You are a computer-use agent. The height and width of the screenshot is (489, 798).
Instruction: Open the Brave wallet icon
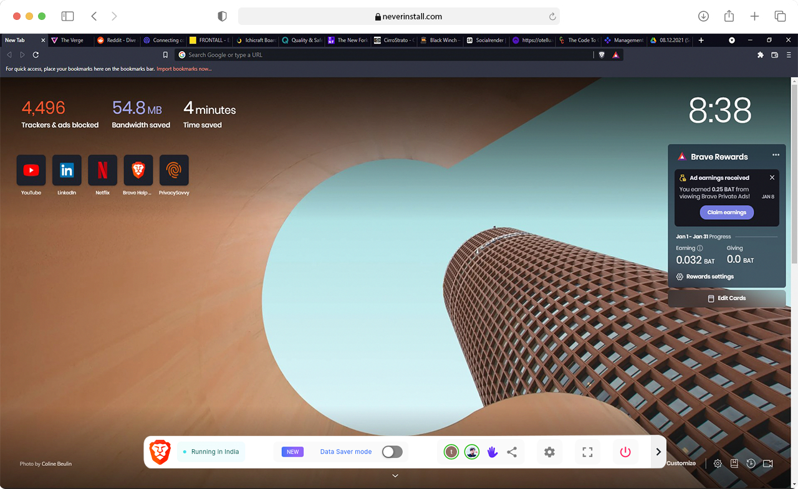click(775, 55)
